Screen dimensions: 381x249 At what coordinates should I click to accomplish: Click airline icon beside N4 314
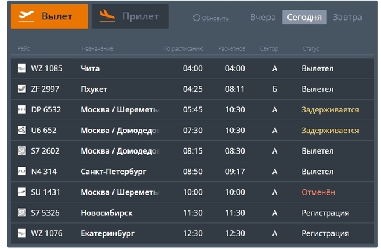click(22, 172)
